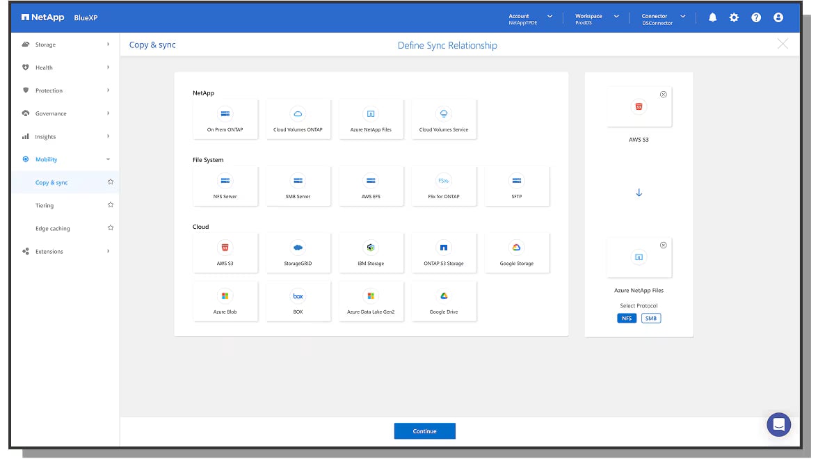The image size is (818, 459).
Task: Choose the StorageGRID tile
Action: [298, 253]
